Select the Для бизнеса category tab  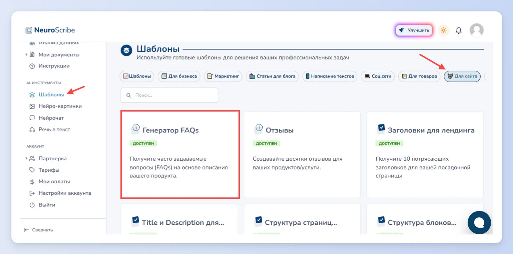pos(179,76)
